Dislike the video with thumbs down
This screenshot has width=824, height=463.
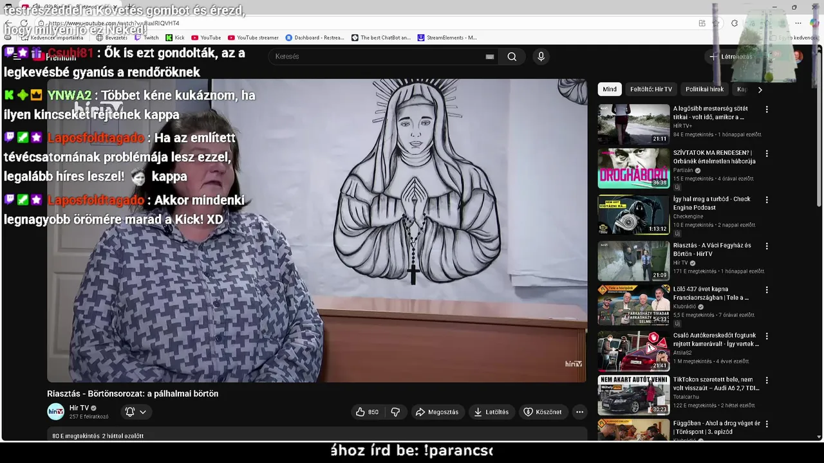(x=396, y=412)
